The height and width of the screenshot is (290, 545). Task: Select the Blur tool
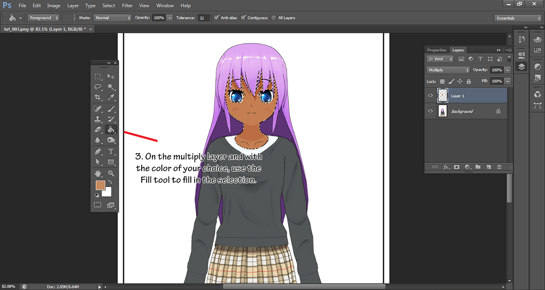coord(98,140)
